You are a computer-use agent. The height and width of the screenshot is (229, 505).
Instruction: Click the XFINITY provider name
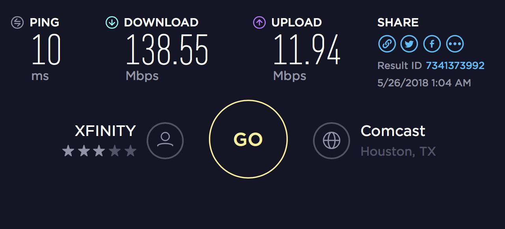click(105, 131)
